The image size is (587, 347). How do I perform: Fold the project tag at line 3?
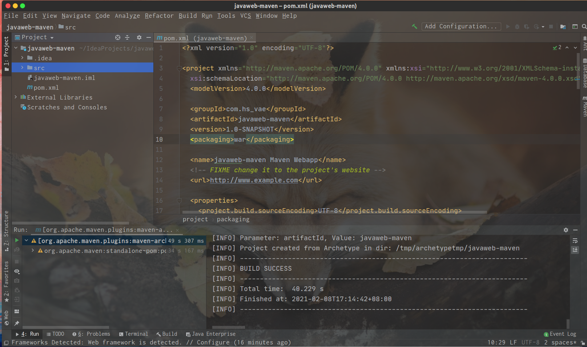point(179,68)
